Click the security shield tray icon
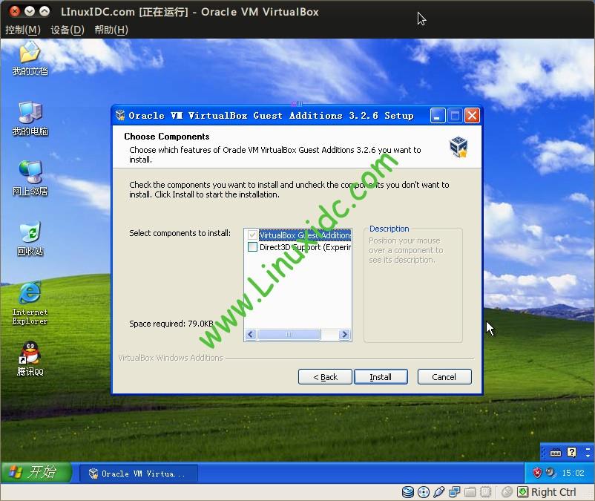Image resolution: width=595 pixels, height=501 pixels. 537,473
